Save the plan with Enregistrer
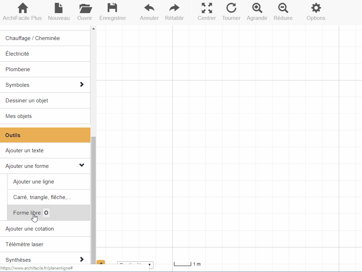 pos(112,8)
